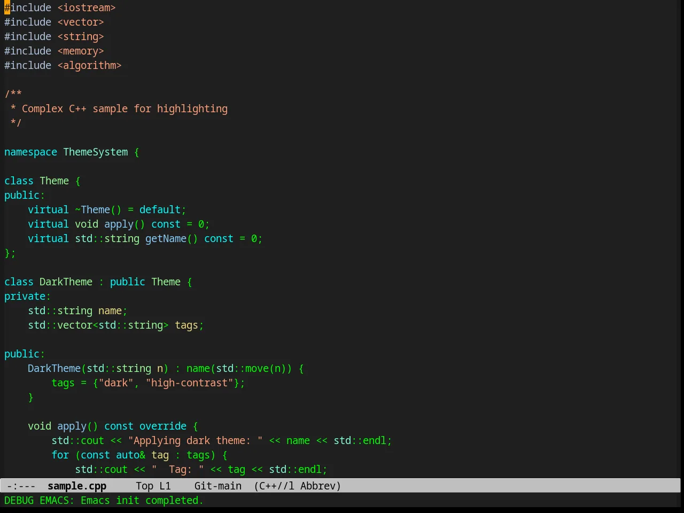Click the '"high-contrast"' string literal
This screenshot has width=684, height=513.
tap(189, 383)
